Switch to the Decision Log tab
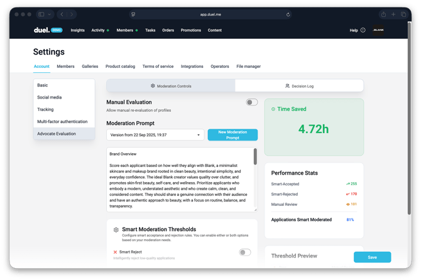The height and width of the screenshot is (280, 421). pyautogui.click(x=299, y=86)
